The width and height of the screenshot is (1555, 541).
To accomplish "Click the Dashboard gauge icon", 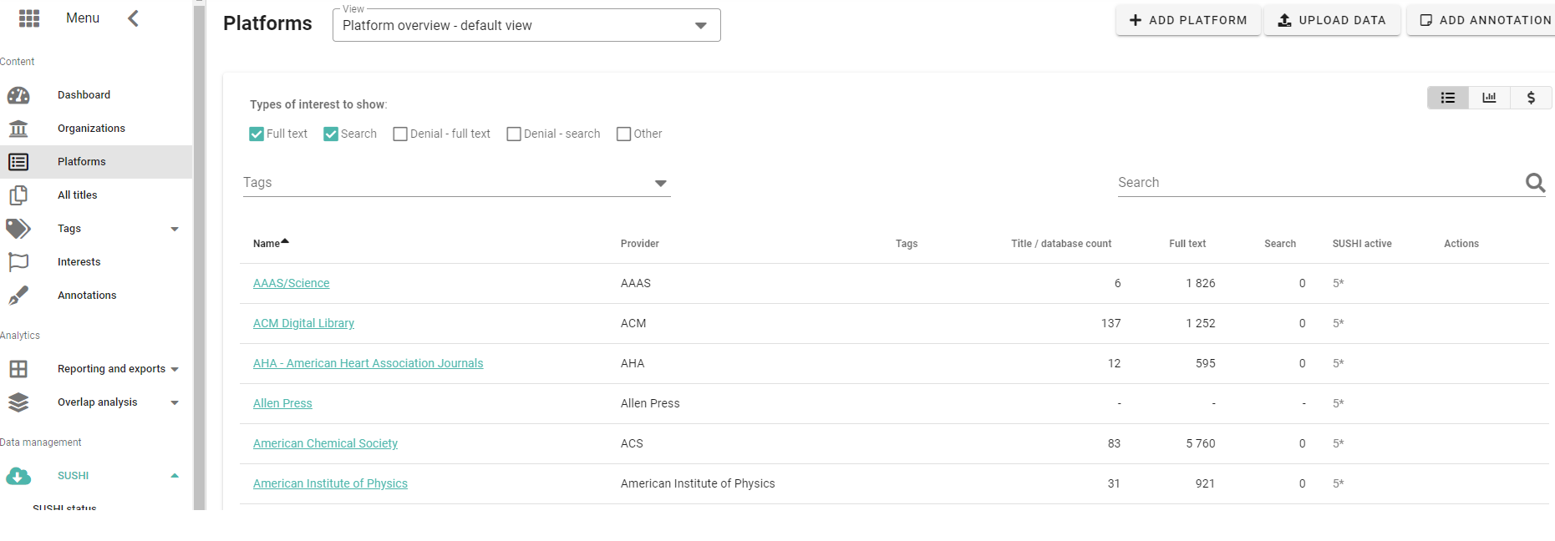I will 18,95.
